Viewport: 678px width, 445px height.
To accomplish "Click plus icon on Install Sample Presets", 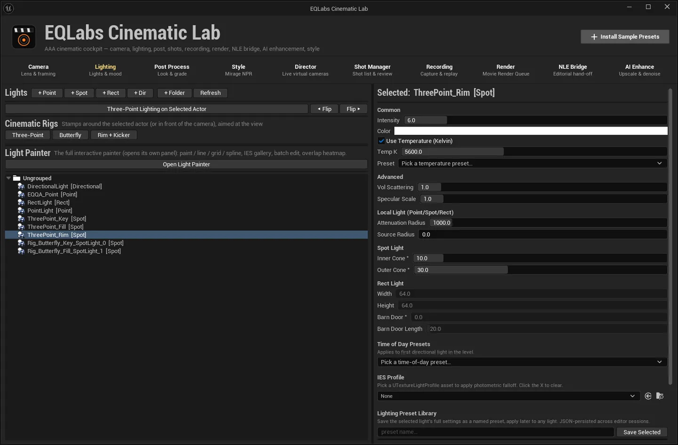I will pyautogui.click(x=594, y=37).
